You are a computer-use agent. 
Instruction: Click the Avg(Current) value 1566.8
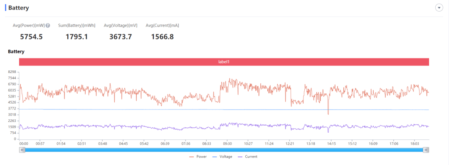163,36
